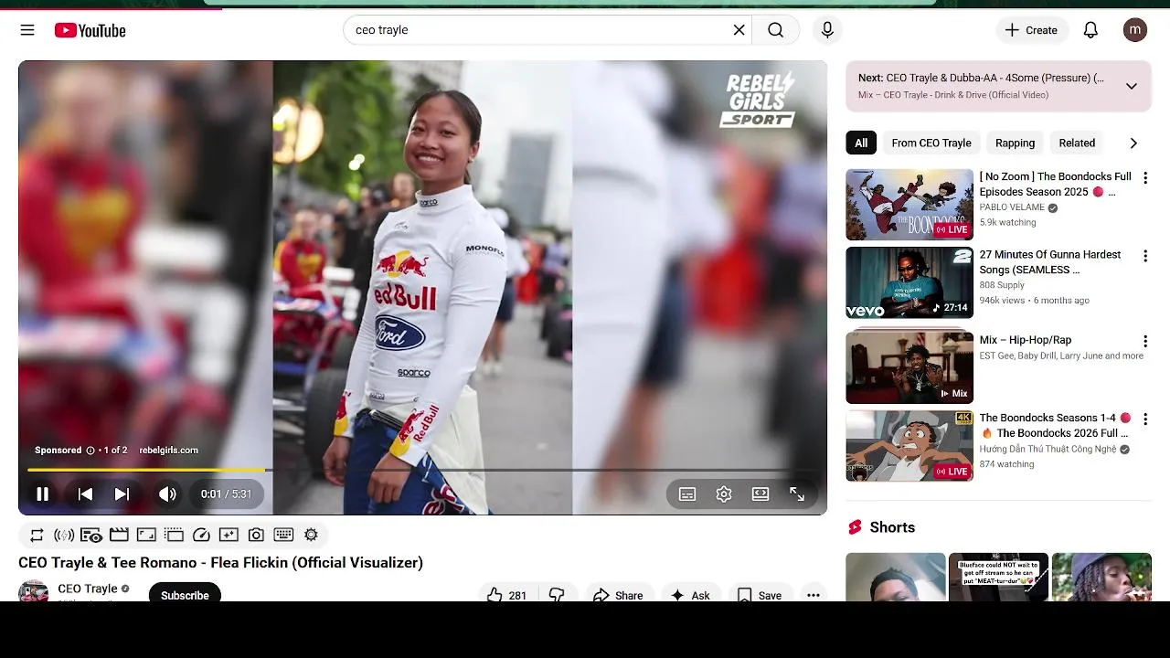Click the sparkle video filters icon
Screen dimensions: 1170x658
(x=229, y=535)
